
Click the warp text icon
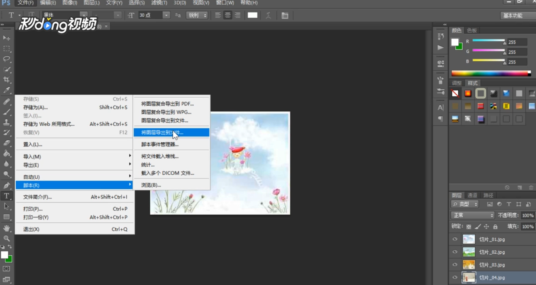click(268, 15)
